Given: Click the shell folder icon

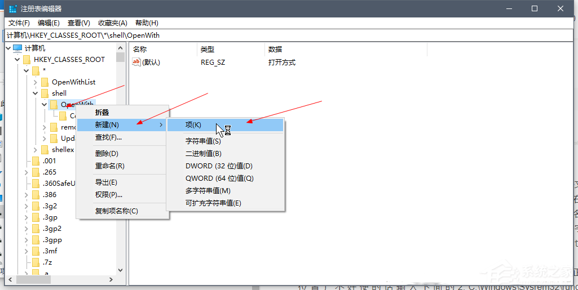Looking at the screenshot, I should (45, 93).
